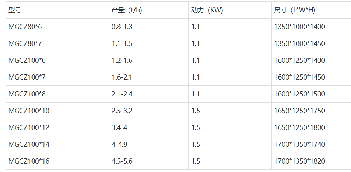Select the MGCZ80*6 model cell
Screen dimensions: 351x172
(x=58, y=27)
